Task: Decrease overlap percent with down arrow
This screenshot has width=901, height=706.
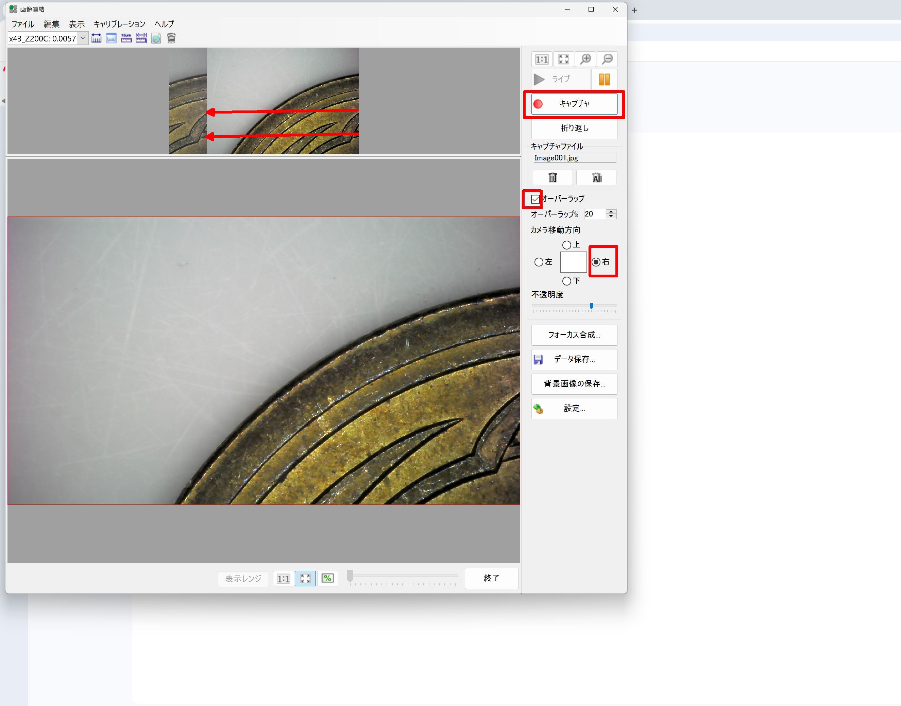Action: coord(611,216)
